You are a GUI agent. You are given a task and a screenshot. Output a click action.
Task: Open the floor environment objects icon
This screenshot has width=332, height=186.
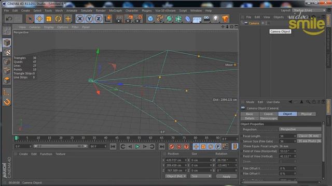click(197, 19)
